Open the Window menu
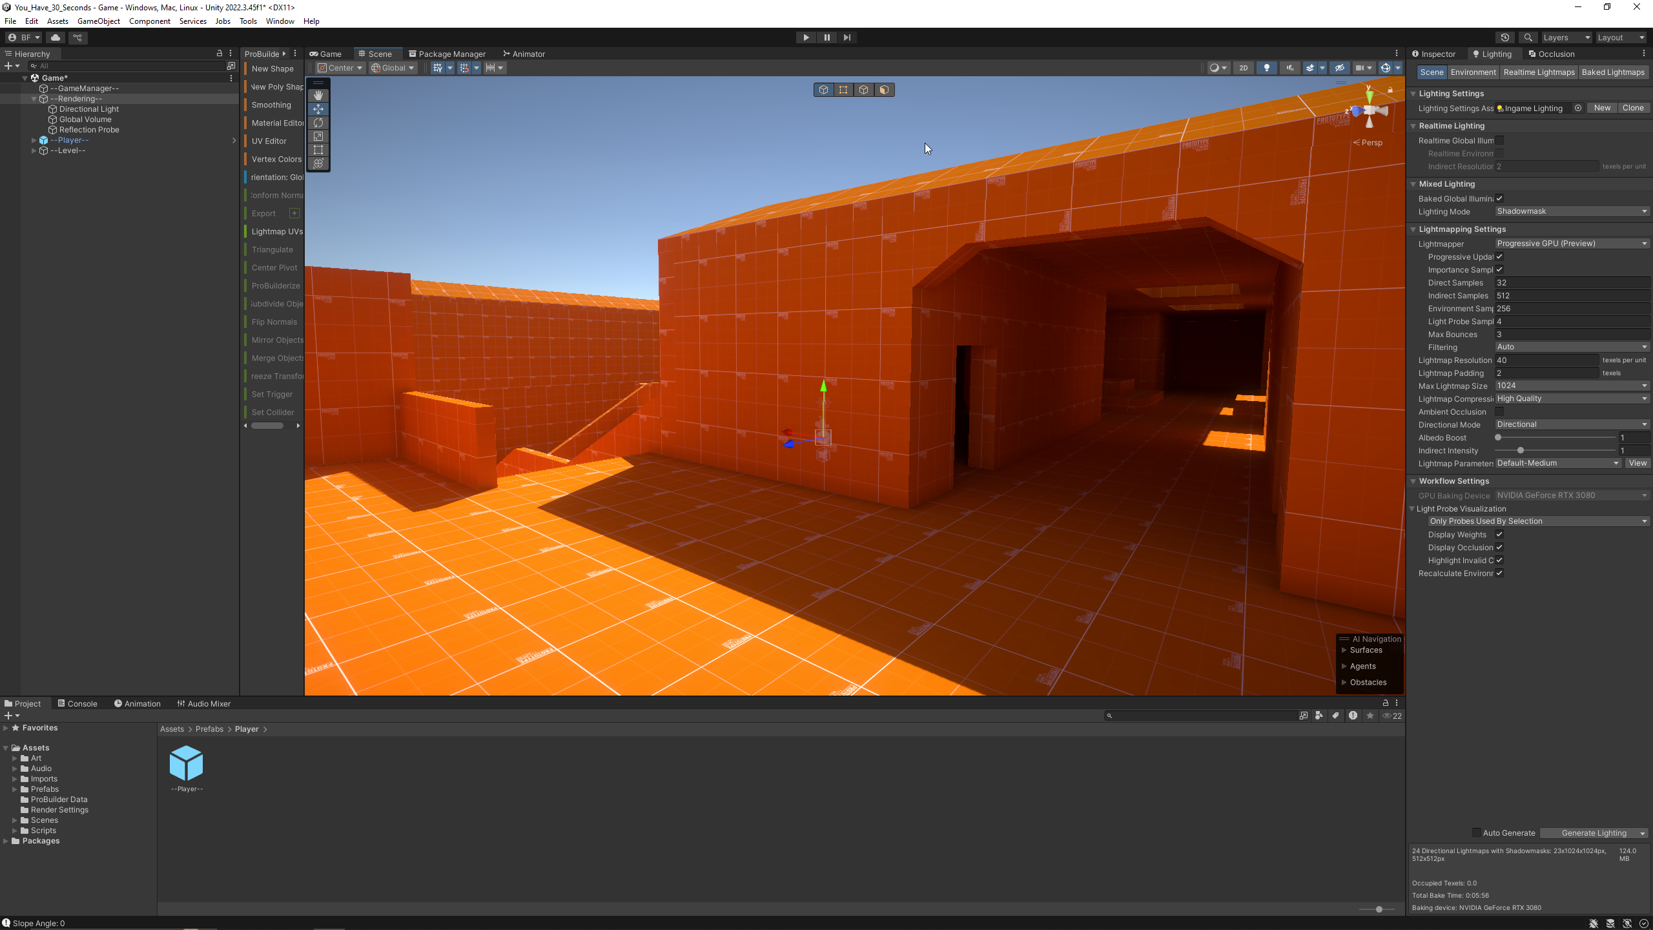Screen dimensions: 1653x930 [x=280, y=21]
